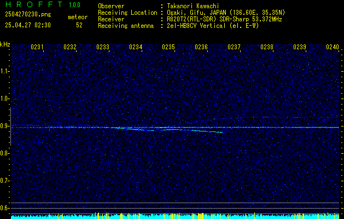Click the 0235 time marker
The image size is (344, 219).
coord(168,47)
